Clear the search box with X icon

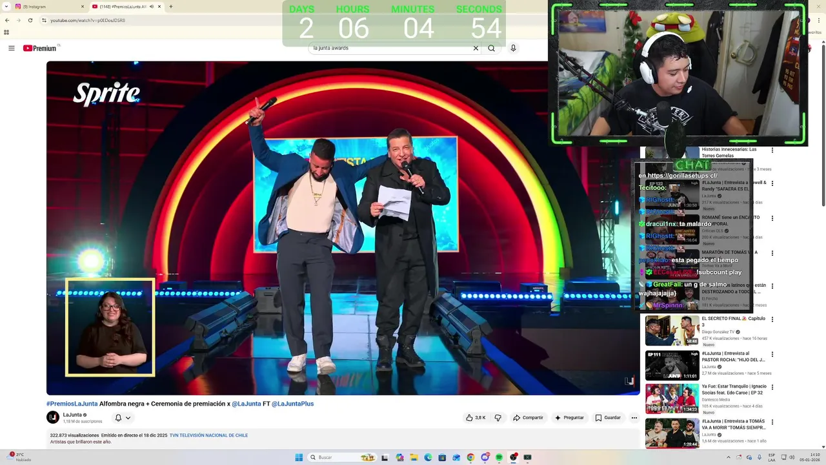(x=476, y=48)
